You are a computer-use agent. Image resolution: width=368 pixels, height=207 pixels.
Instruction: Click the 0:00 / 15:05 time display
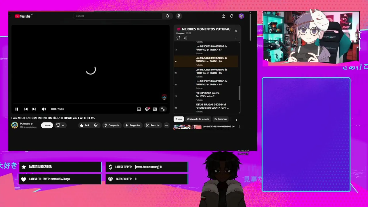57,109
